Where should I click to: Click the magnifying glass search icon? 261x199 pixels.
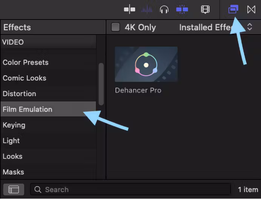pos(38,190)
